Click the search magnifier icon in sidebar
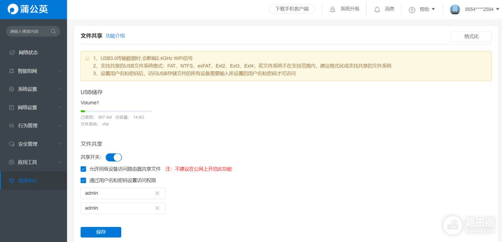Screen dimensions: 502x242 click(x=53, y=31)
